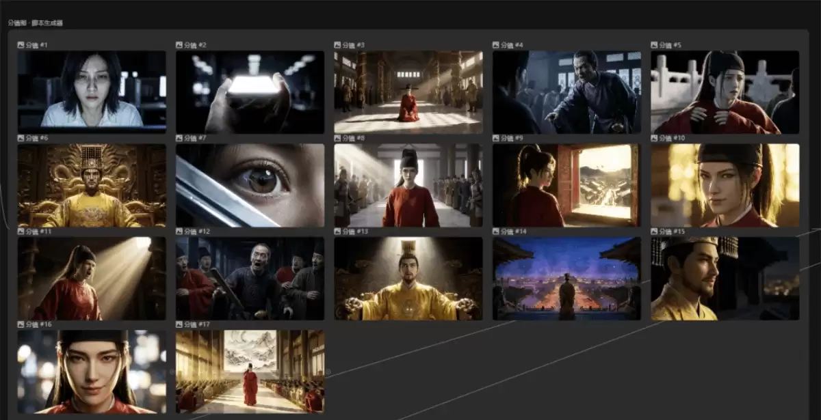Click the image icon next to 分镜 #4
Image resolution: width=821 pixels, height=420 pixels.
coord(496,45)
